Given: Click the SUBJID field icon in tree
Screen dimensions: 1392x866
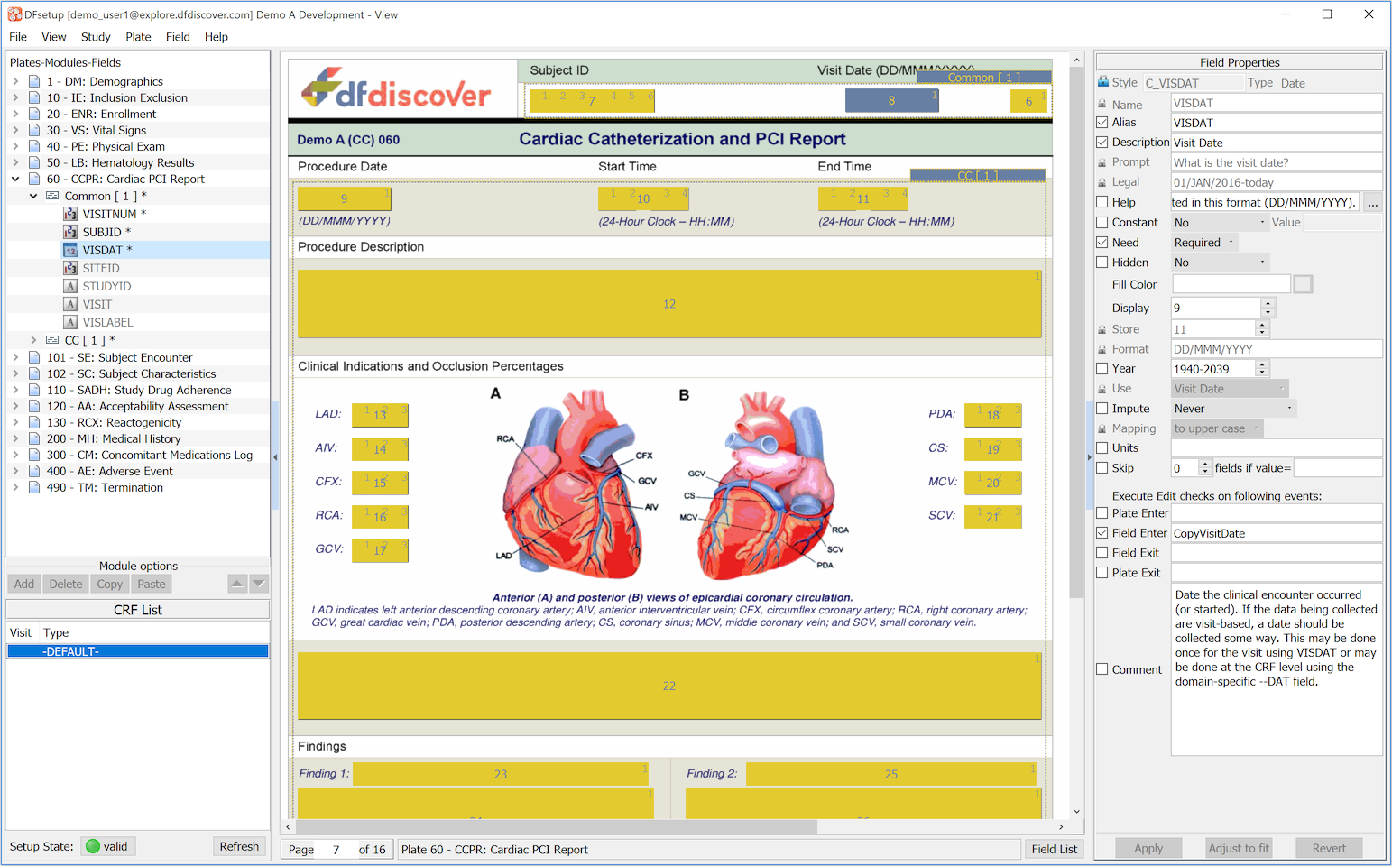Looking at the screenshot, I should click(70, 232).
